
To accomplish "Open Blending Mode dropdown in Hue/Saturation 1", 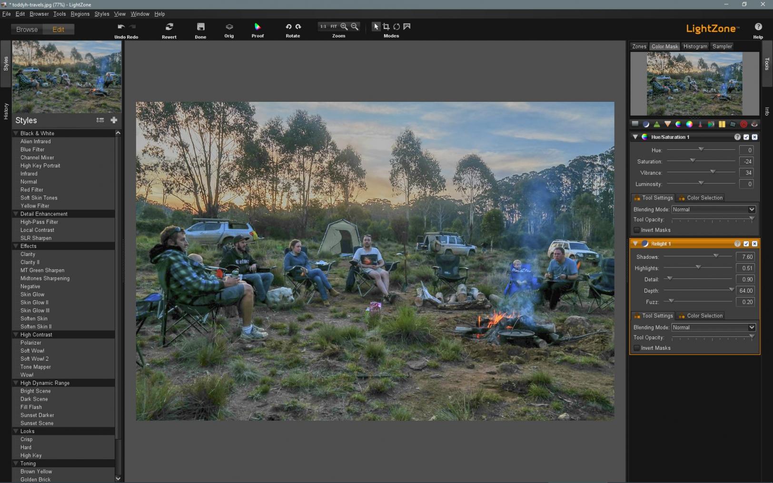I will click(x=714, y=209).
